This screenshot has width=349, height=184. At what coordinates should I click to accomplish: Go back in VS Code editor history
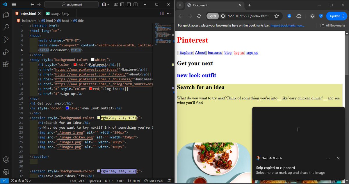[32, 5]
